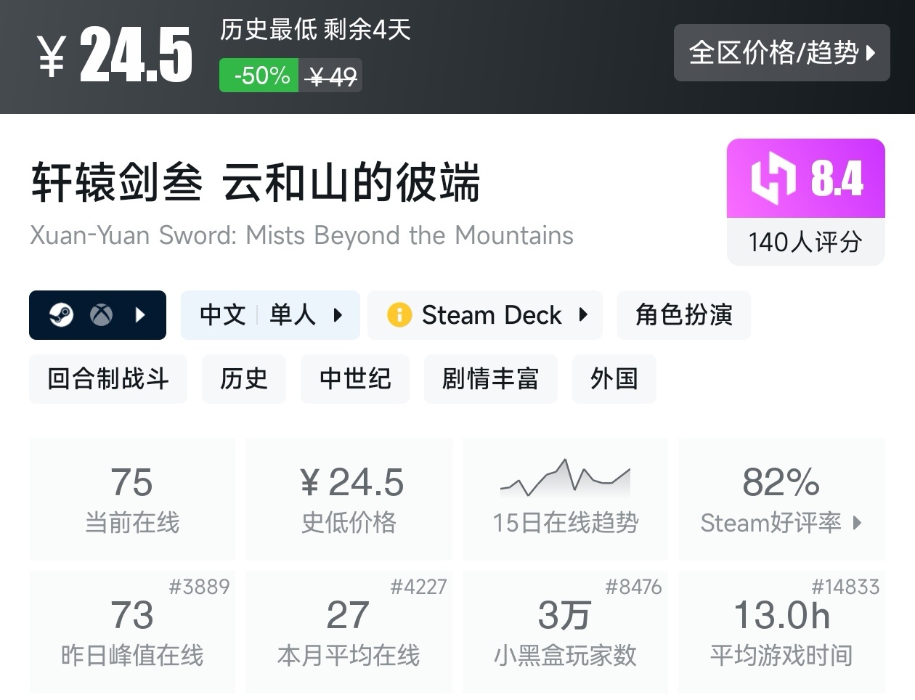Select the 角色扮演 tag
This screenshot has width=915, height=700.
(x=683, y=315)
